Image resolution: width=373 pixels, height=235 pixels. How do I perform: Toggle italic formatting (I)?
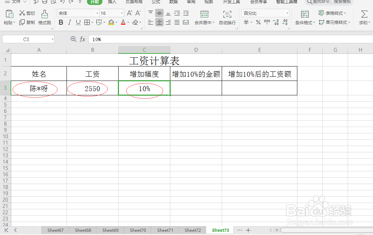pos(69,23)
